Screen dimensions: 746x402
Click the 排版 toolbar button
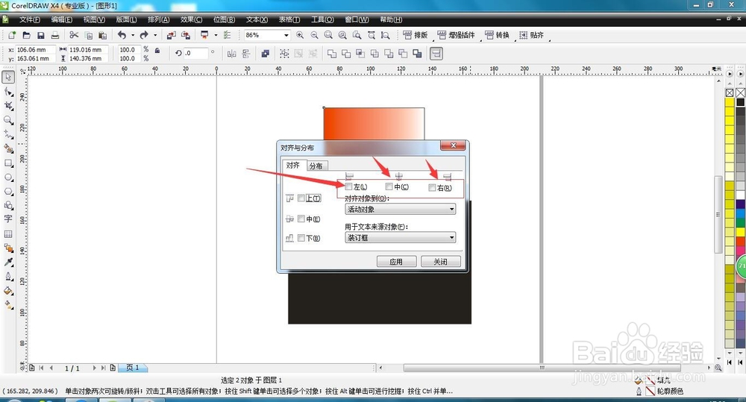click(416, 35)
